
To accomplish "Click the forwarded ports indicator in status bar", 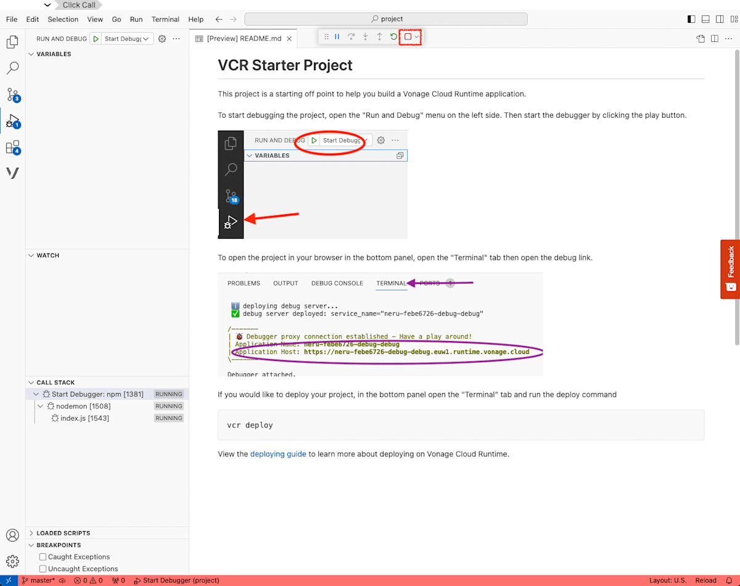I will (x=118, y=580).
